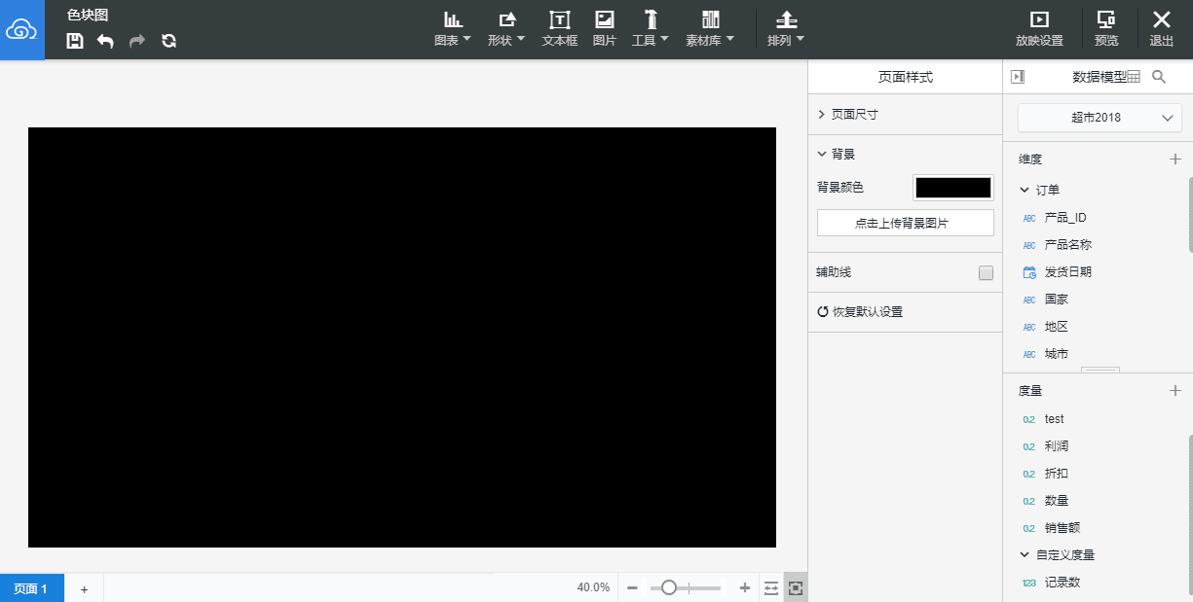This screenshot has width=1193, height=602.
Task: Click 预览 preview button
Action: point(1106,29)
